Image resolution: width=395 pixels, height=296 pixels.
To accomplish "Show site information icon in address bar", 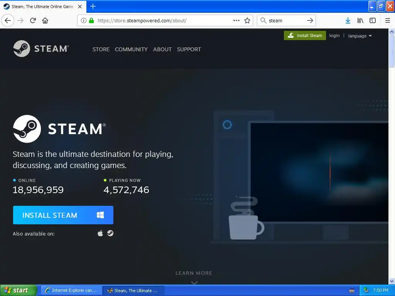I will (x=83, y=20).
